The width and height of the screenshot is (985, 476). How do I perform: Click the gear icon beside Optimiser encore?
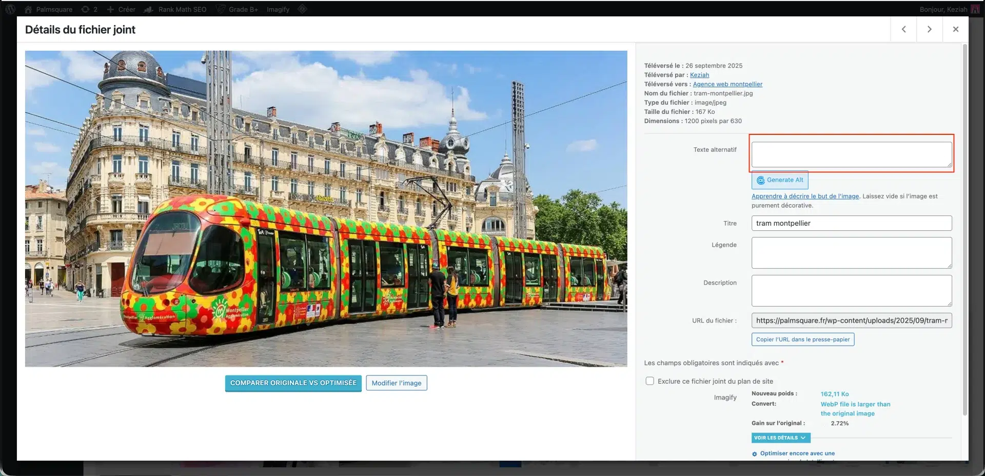click(754, 454)
